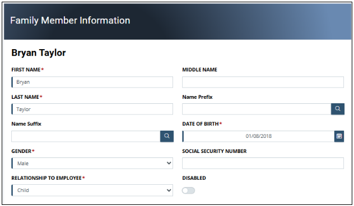Click the Social Security Number field
354x206 pixels.
click(263, 163)
